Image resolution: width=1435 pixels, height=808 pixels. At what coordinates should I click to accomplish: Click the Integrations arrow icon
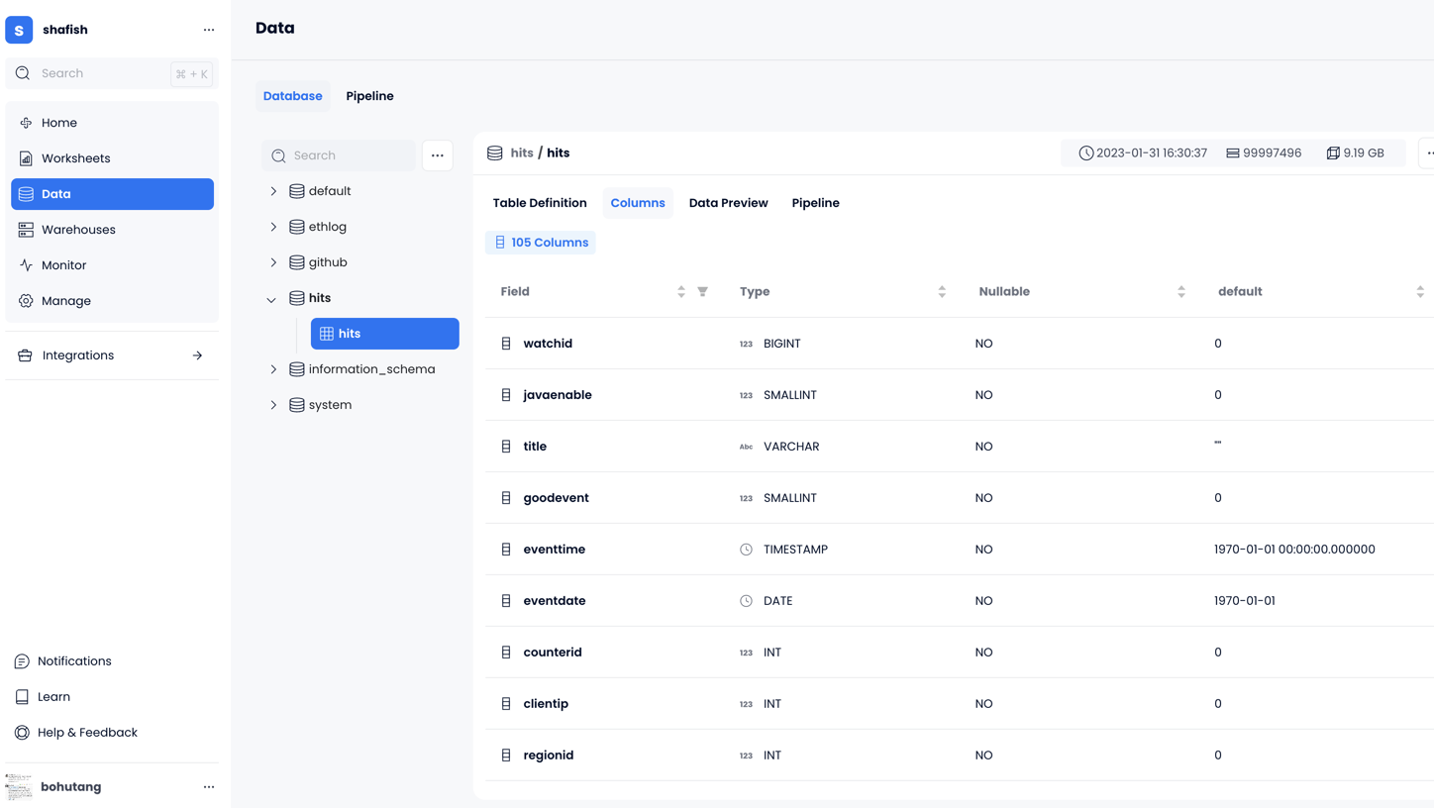[197, 355]
